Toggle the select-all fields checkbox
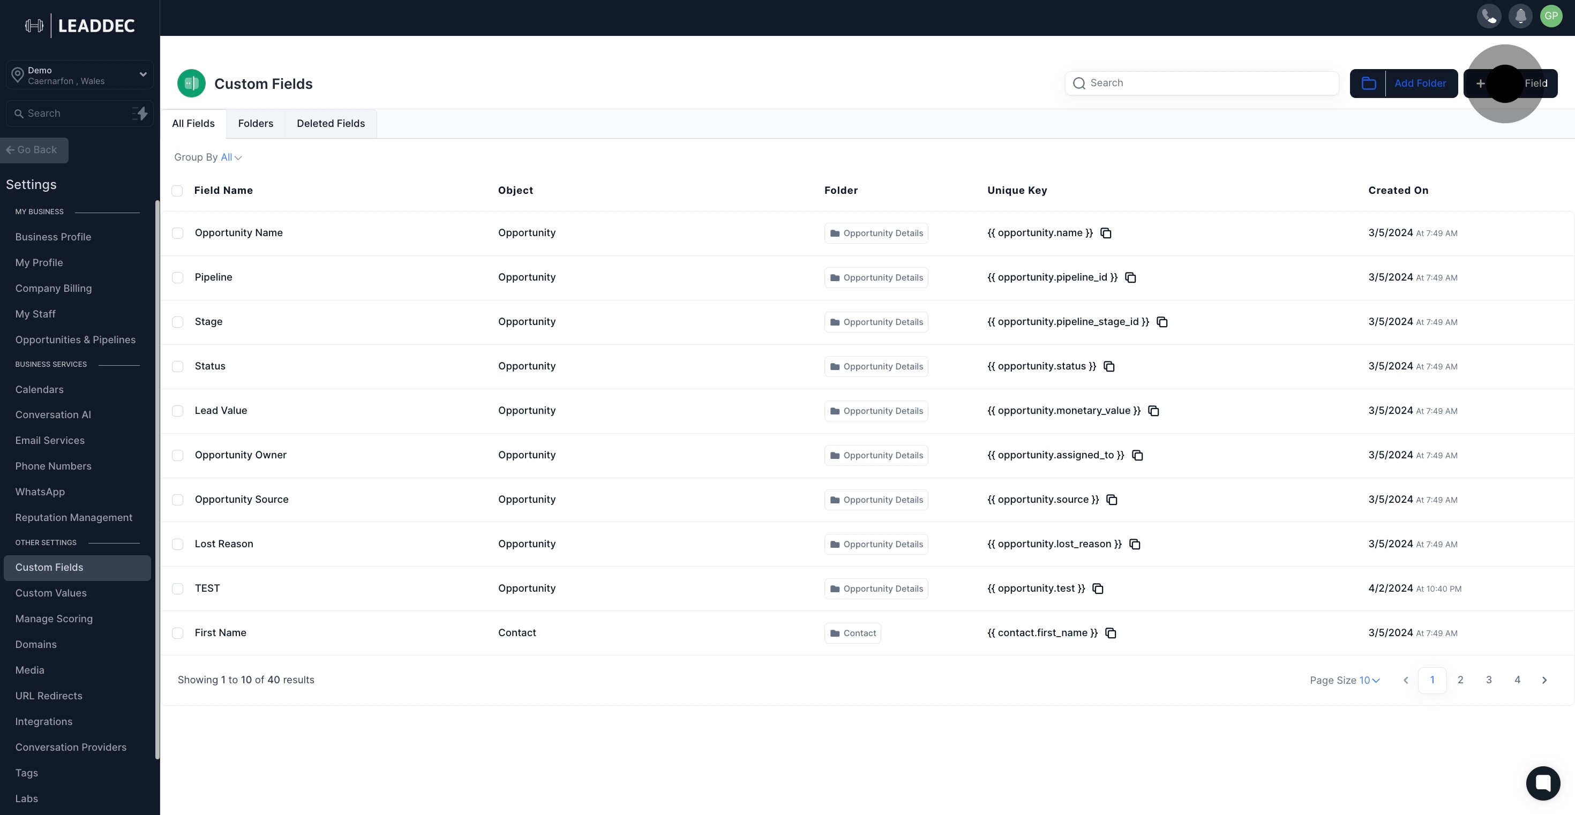 tap(177, 191)
